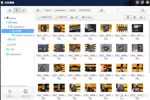Click the upload (上传) button
Screen dimensions: 150x100
(74, 17)
